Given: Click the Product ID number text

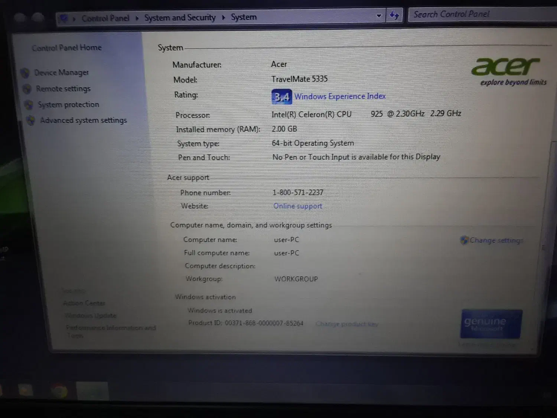Looking at the screenshot, I should pyautogui.click(x=264, y=323).
